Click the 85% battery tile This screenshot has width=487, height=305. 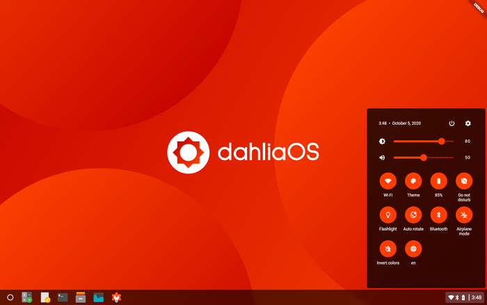tap(438, 181)
